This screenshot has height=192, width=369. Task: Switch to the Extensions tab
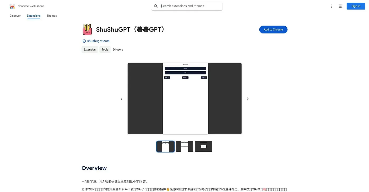(34, 16)
